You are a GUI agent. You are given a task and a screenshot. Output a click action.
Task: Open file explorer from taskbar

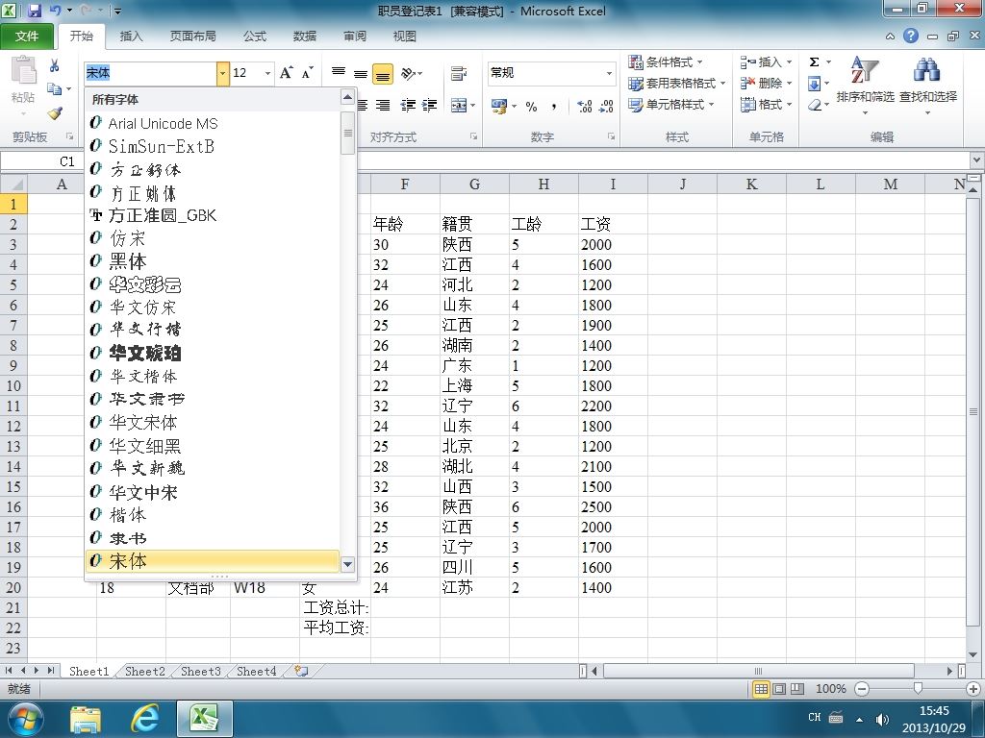(x=86, y=719)
